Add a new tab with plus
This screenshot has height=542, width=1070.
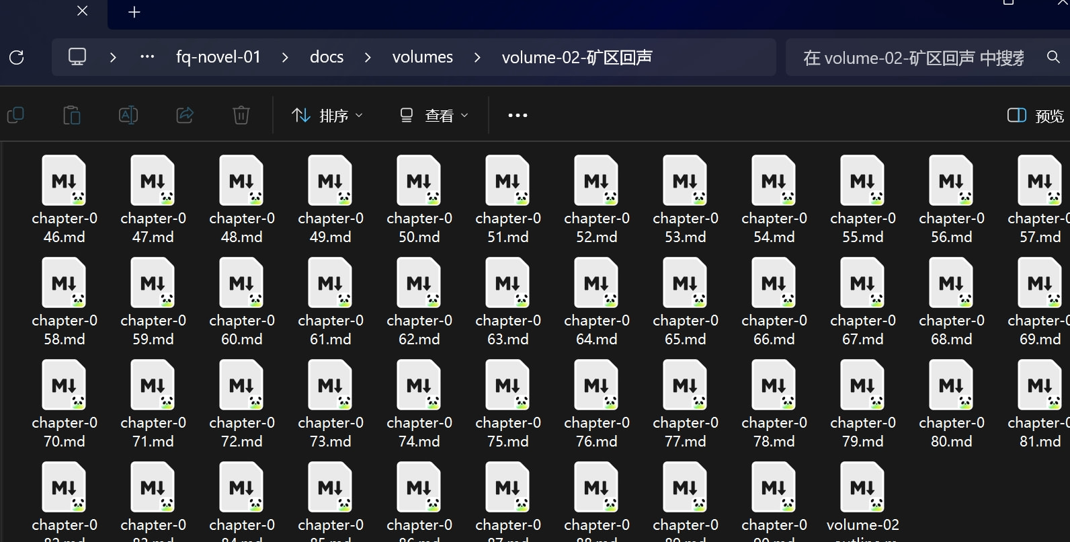134,12
